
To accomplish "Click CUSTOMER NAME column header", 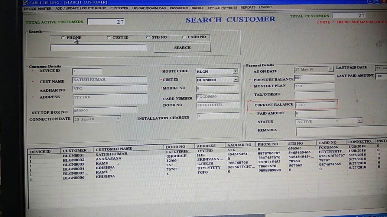I will click(x=129, y=149).
